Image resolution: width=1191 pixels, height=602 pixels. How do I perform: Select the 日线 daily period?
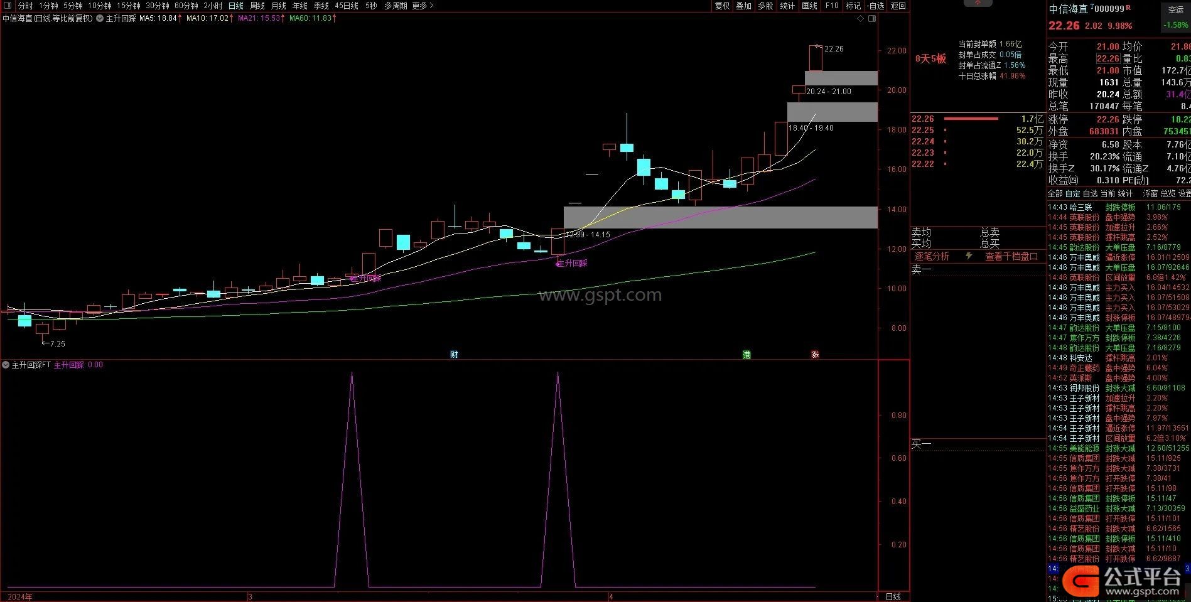click(236, 6)
